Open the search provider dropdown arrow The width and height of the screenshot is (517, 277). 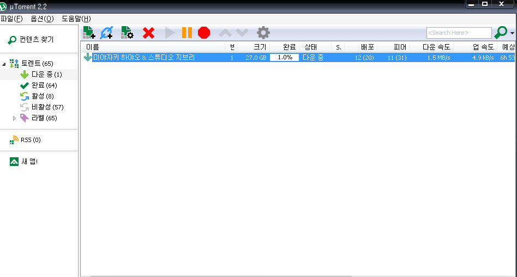[512, 33]
